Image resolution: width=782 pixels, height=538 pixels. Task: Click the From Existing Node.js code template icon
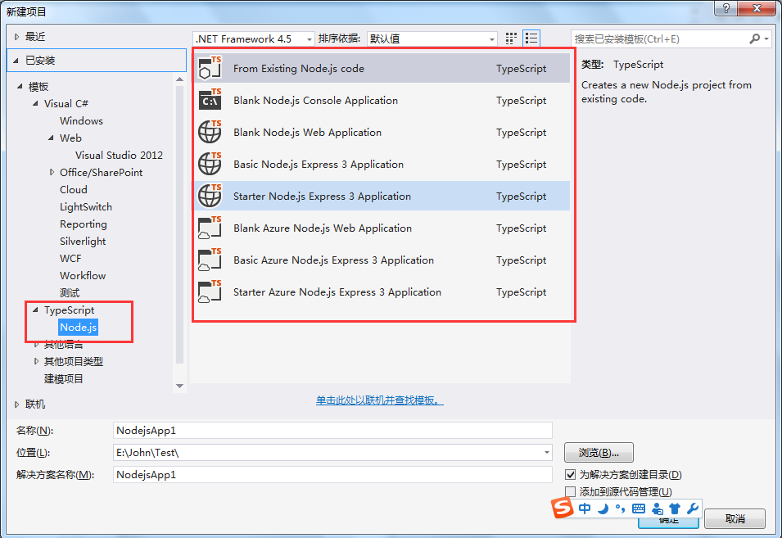(x=210, y=69)
